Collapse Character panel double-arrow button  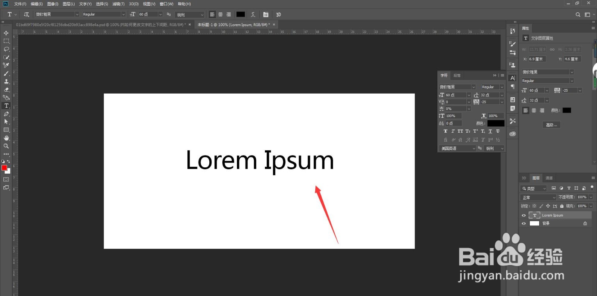coord(495,75)
